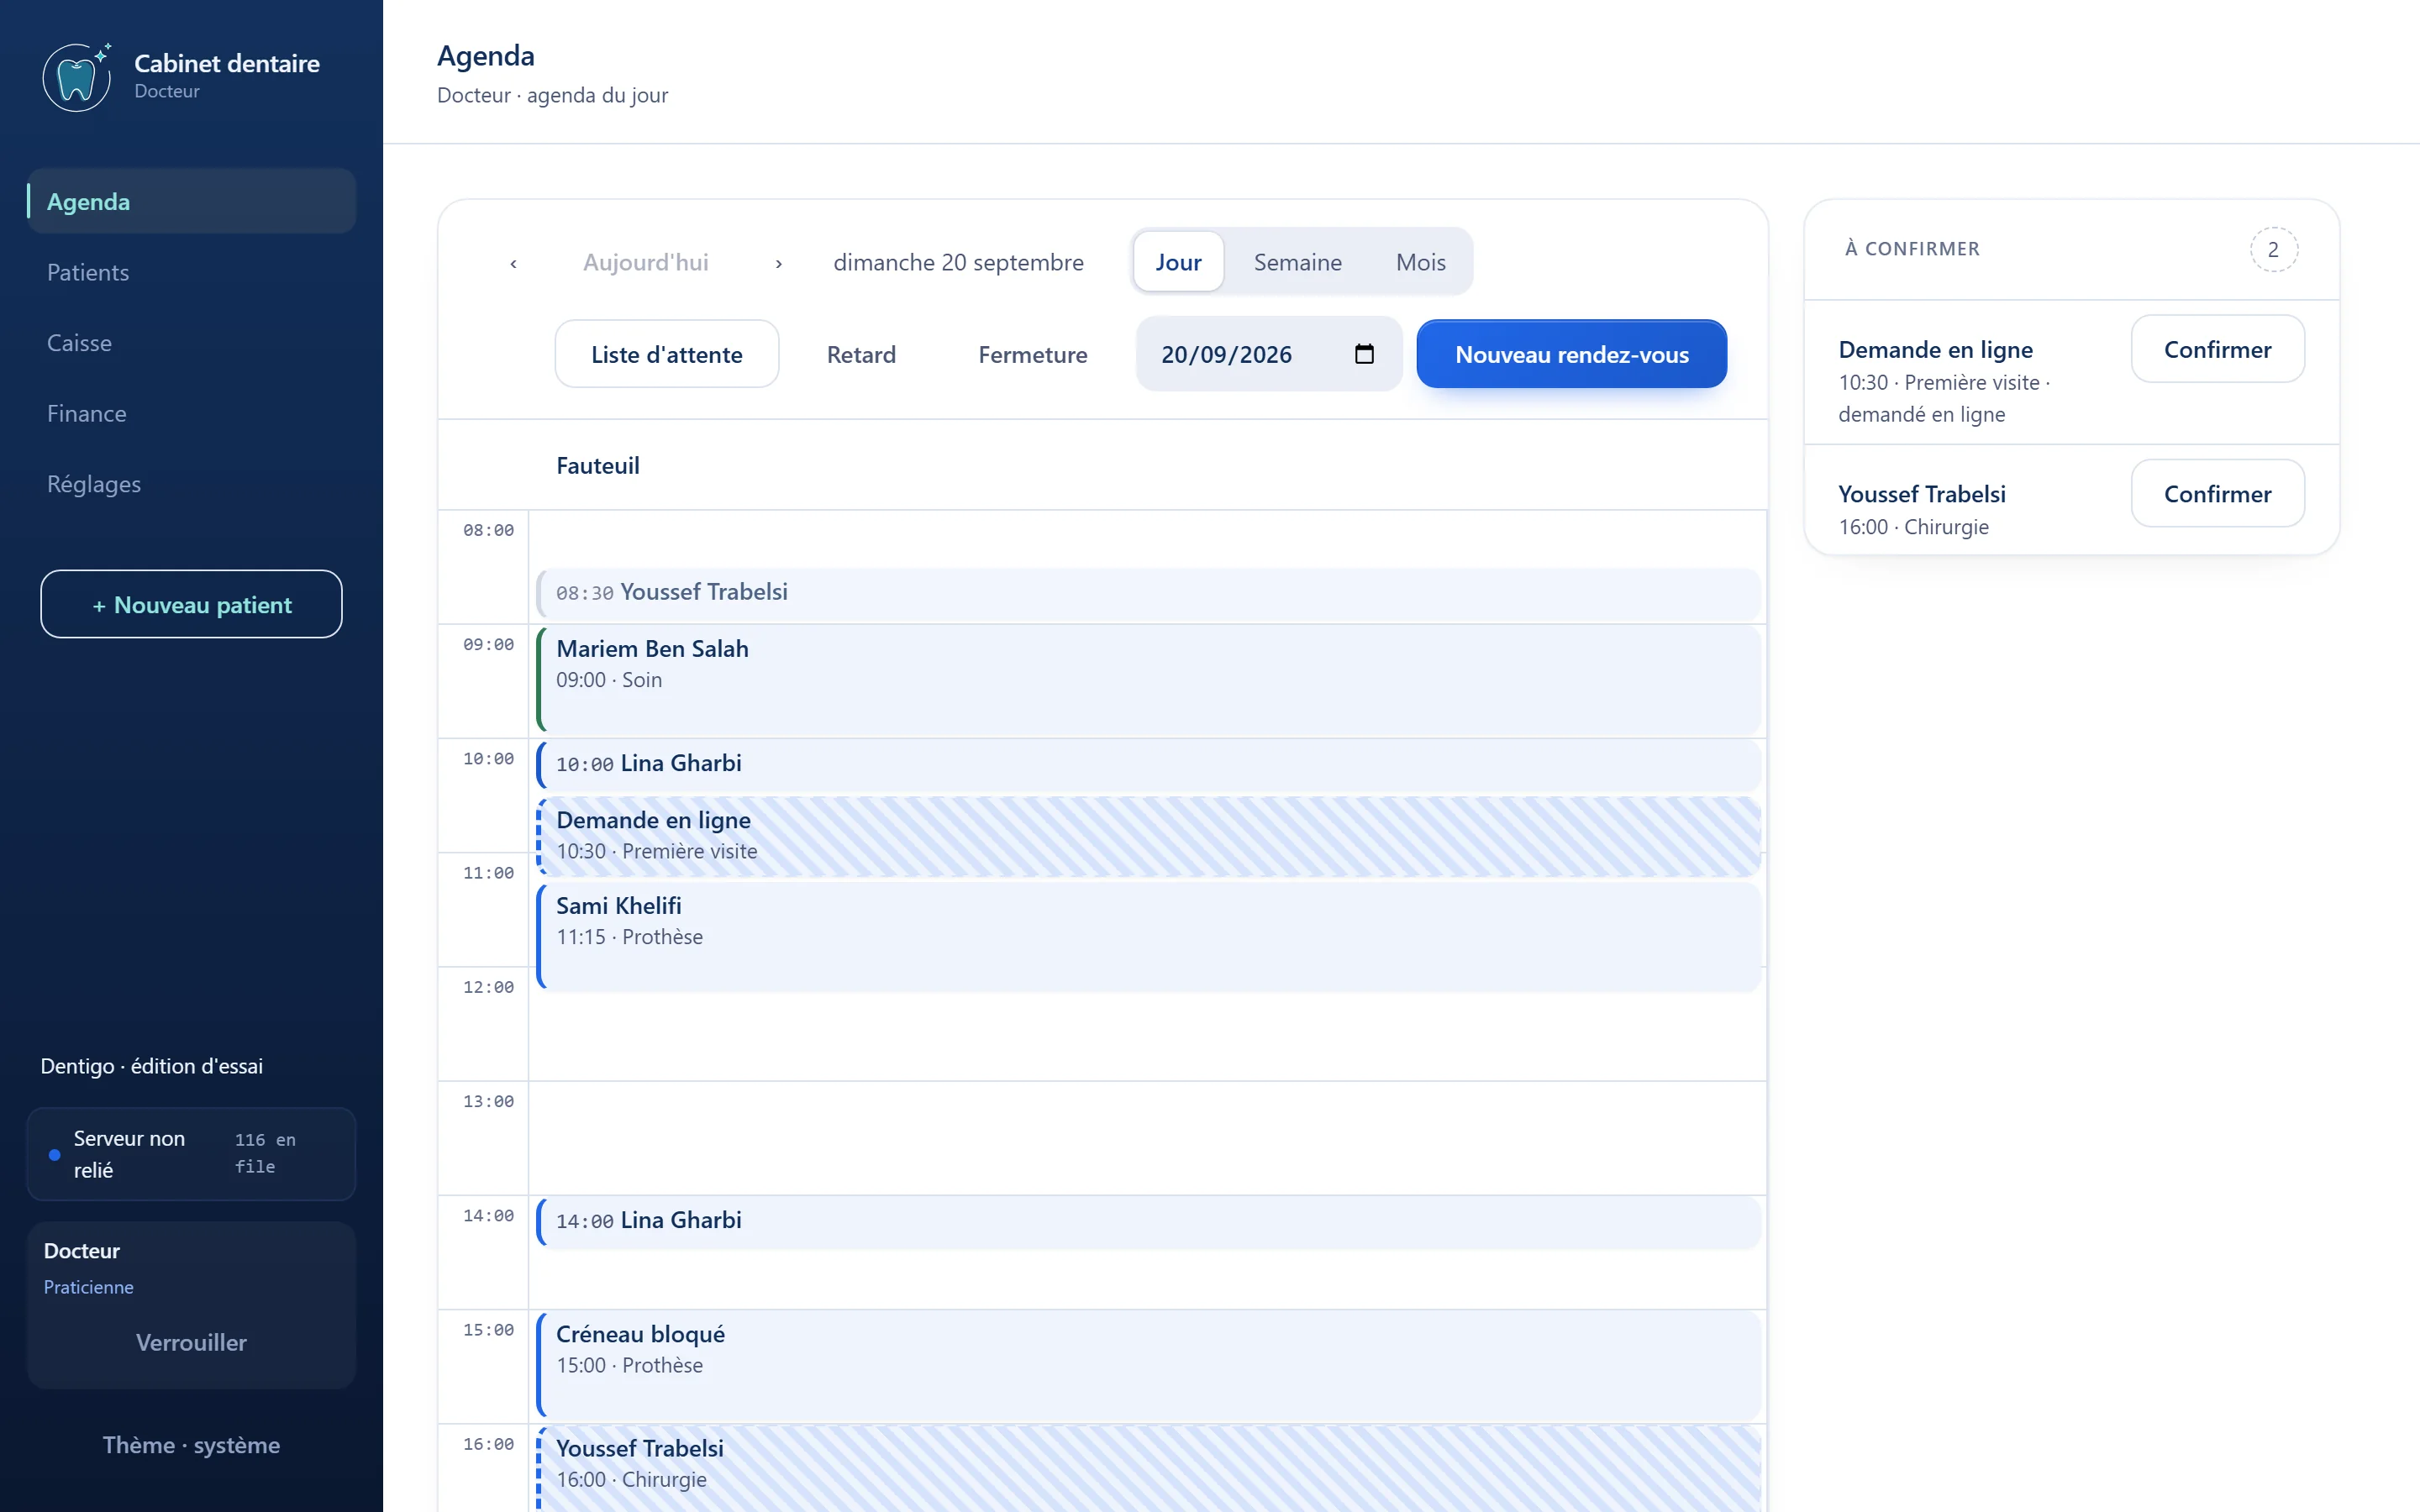The image size is (2420, 1512).
Task: Confirm Youssef Trabelsi 16:00 Chirurgie
Action: [x=2217, y=493]
